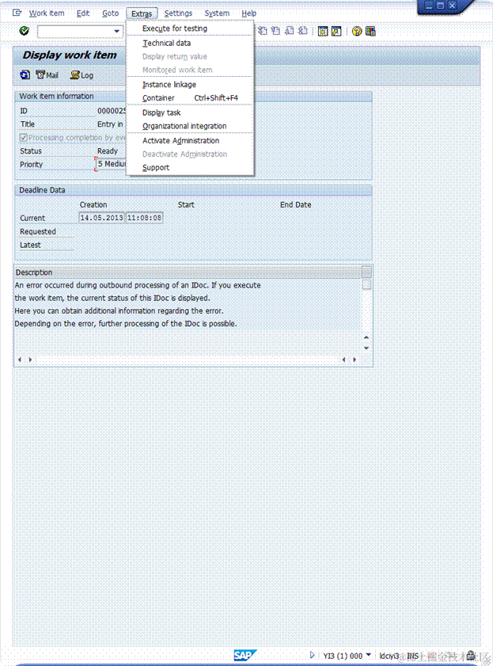Viewport: 493px width, 666px height.
Task: Click the End Date column heading
Action: pos(296,205)
